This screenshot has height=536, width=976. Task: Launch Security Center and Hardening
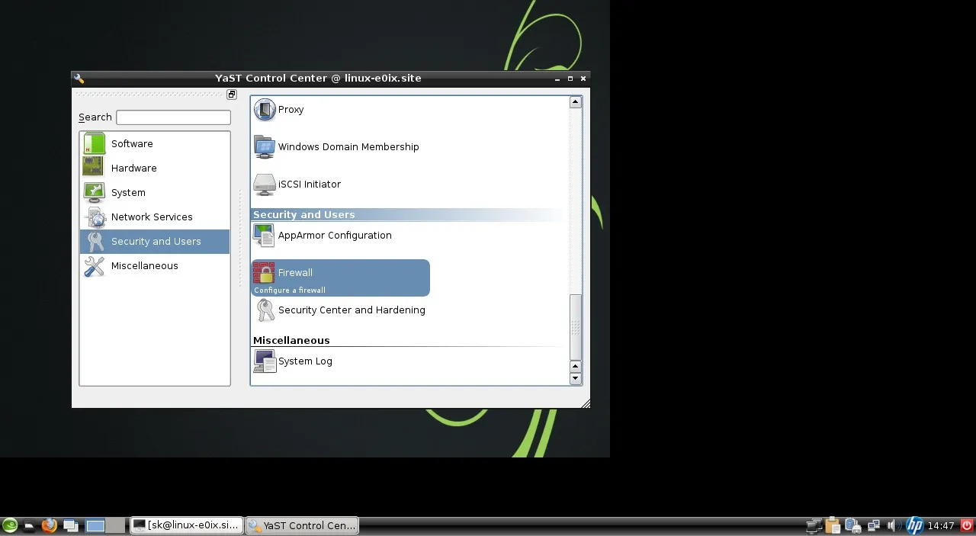click(351, 310)
